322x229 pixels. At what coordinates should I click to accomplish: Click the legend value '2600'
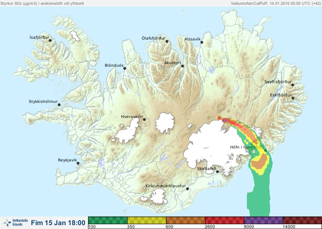point(210,227)
